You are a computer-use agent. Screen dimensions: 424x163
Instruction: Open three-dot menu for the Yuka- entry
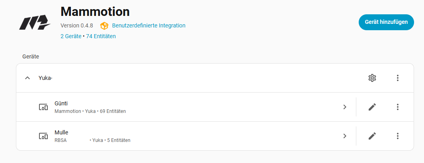tap(397, 78)
